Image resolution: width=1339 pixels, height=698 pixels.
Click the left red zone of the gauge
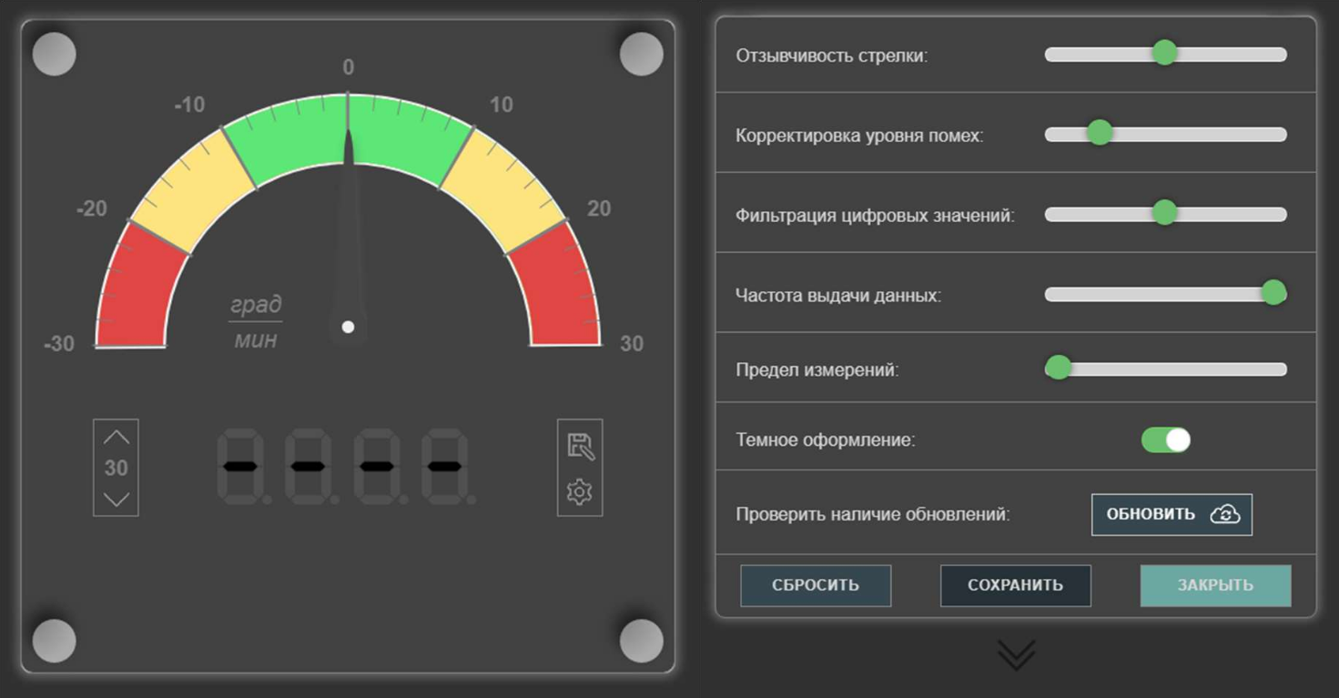tap(141, 287)
